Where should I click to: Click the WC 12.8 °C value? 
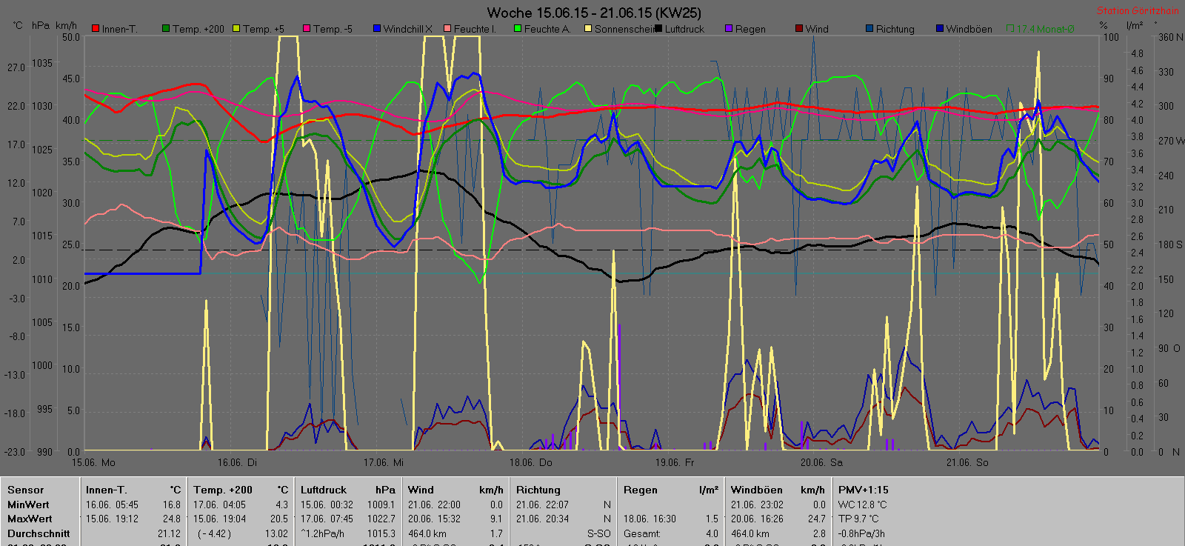click(x=863, y=505)
